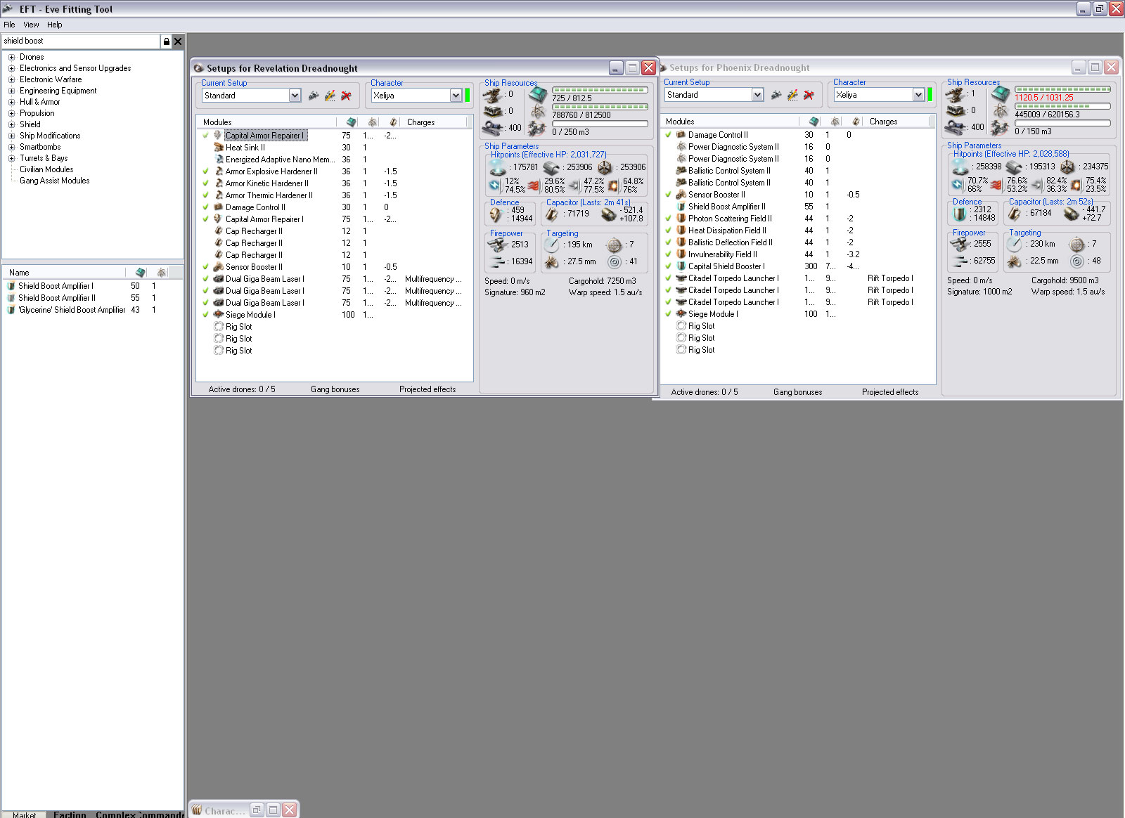
Task: Toggle Siege Module I checkmark in Revelation window
Action: coord(206,315)
